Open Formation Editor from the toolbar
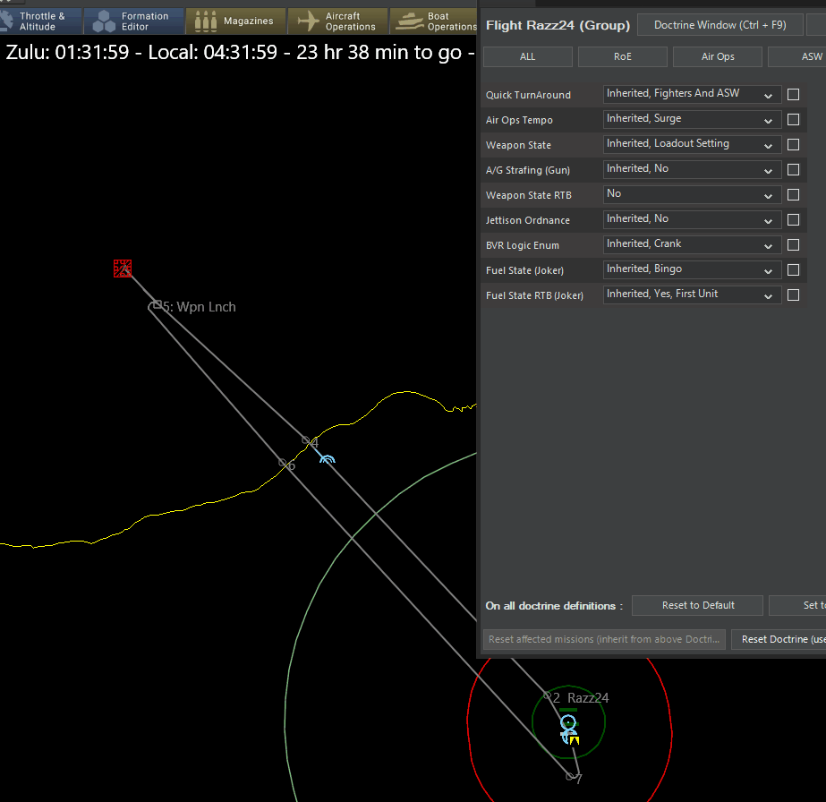The height and width of the screenshot is (802, 826). click(134, 21)
